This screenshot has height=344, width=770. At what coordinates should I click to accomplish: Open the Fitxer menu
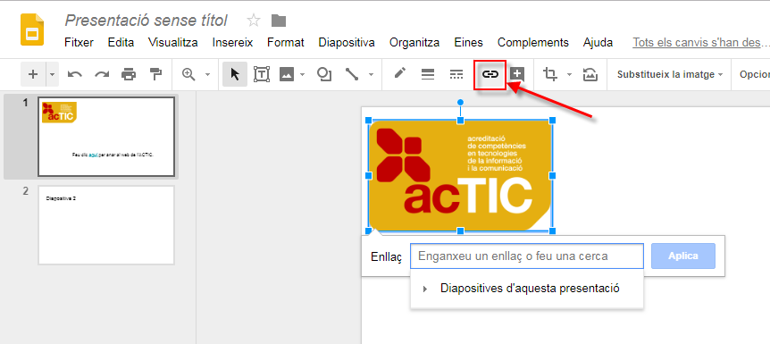coord(79,43)
